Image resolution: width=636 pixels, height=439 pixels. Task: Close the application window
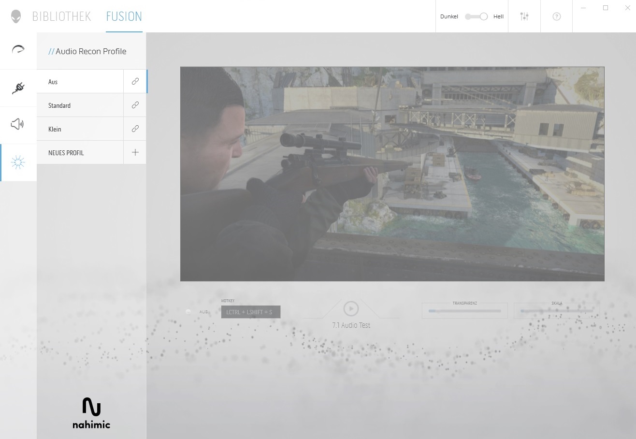tap(628, 8)
